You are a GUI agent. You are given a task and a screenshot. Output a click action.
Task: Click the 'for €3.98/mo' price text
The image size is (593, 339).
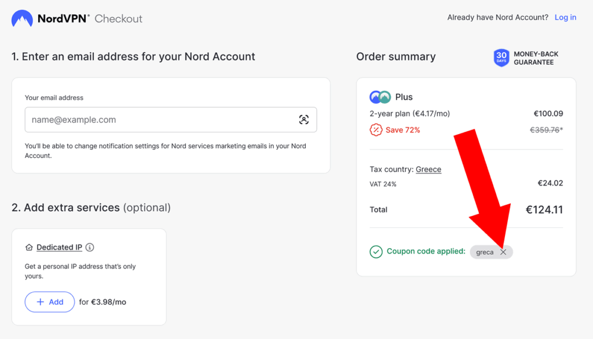(x=103, y=302)
